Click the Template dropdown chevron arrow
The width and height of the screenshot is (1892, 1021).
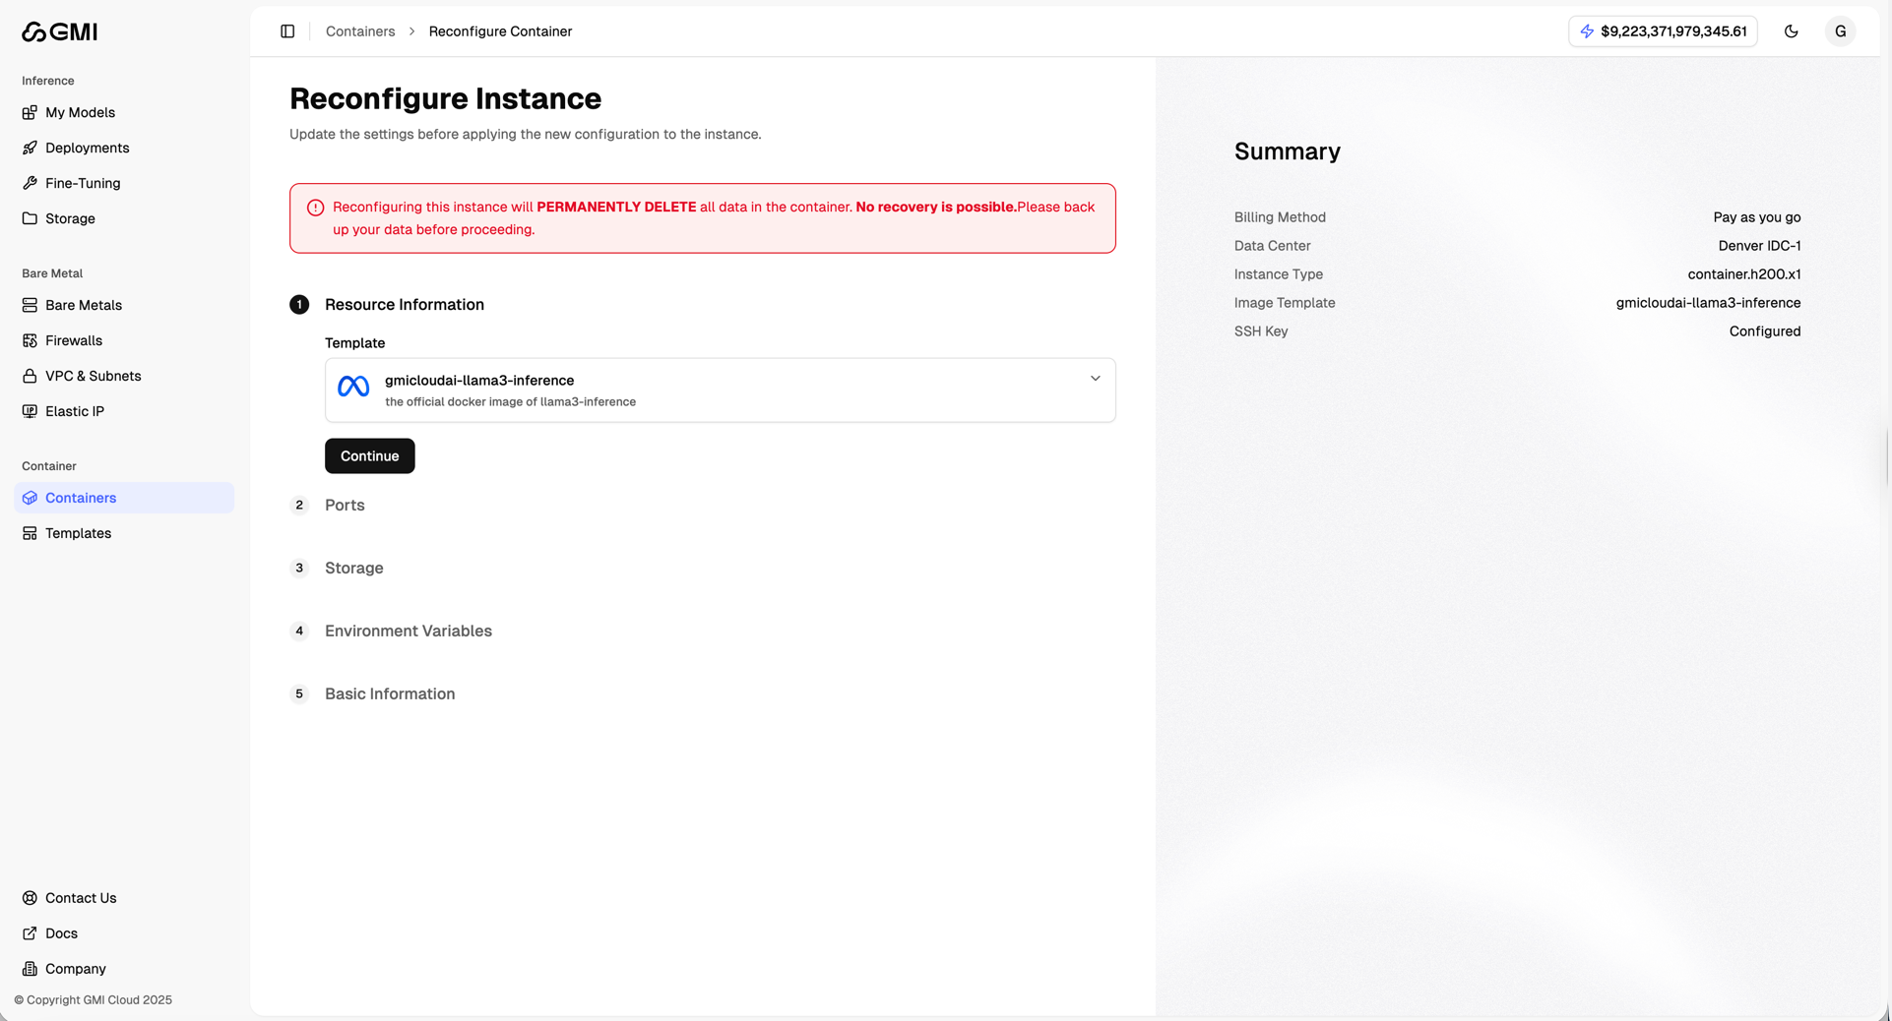coord(1095,379)
